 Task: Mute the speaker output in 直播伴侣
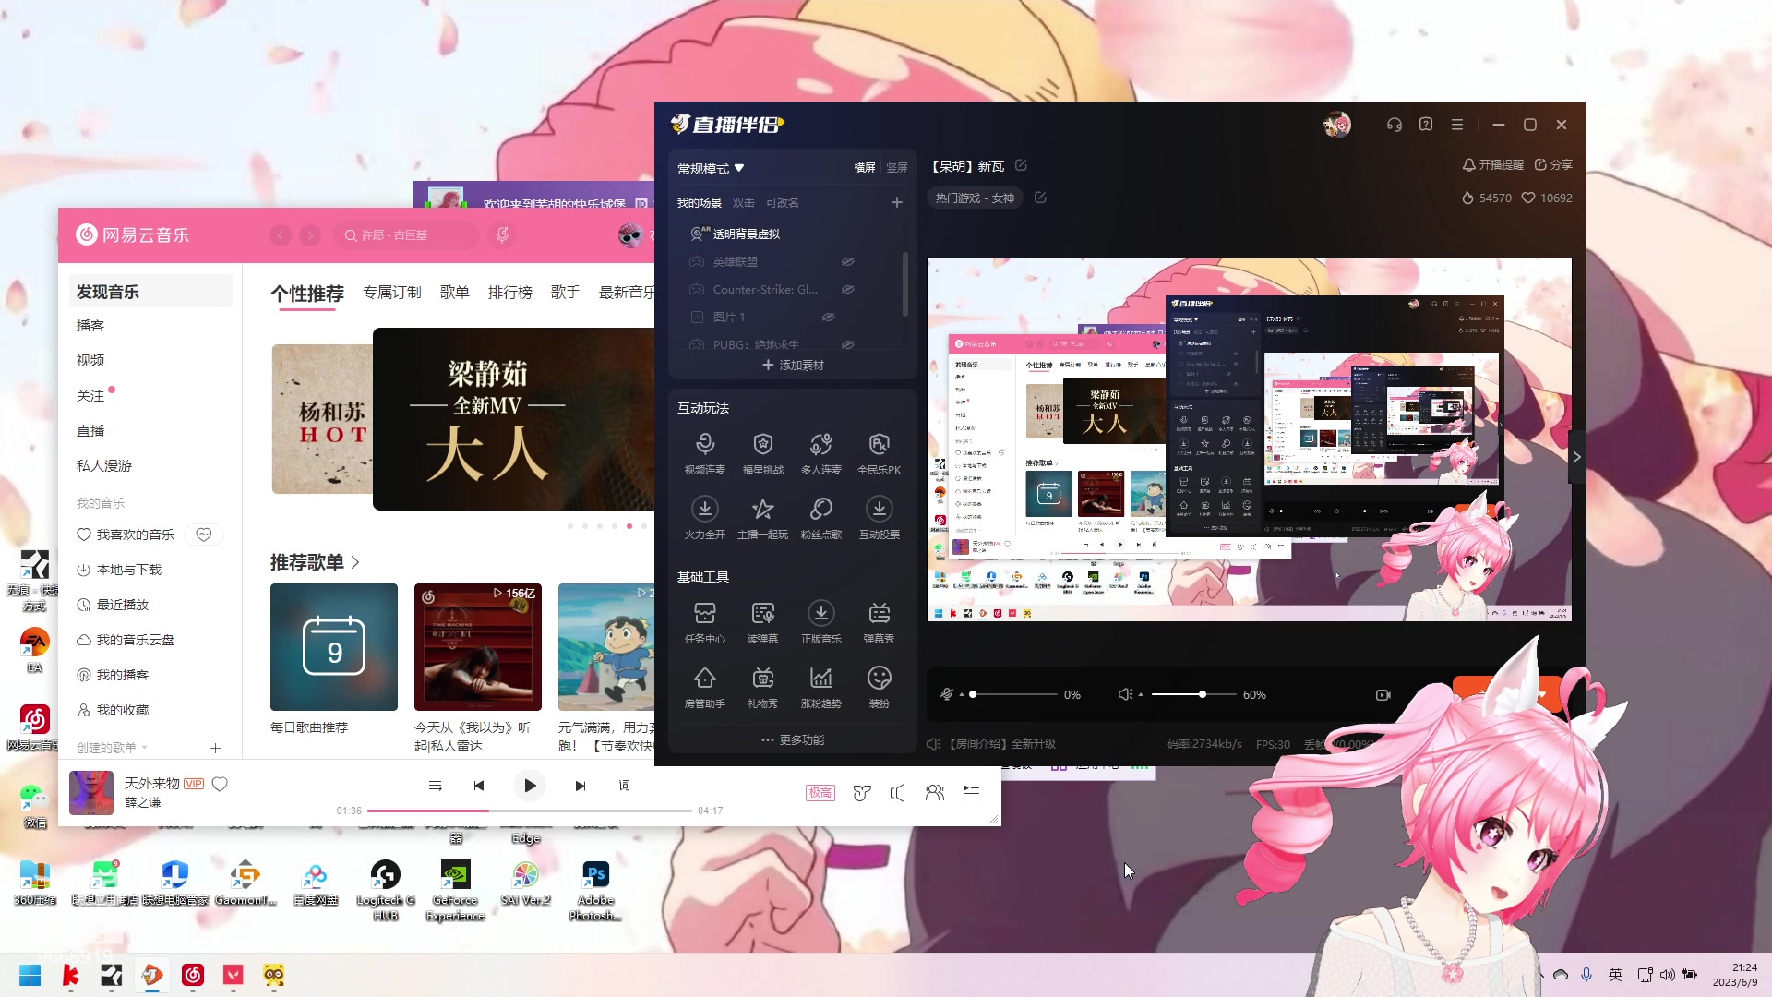pos(1125,694)
